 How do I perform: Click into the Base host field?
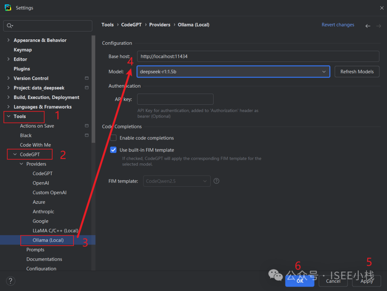click(258, 56)
